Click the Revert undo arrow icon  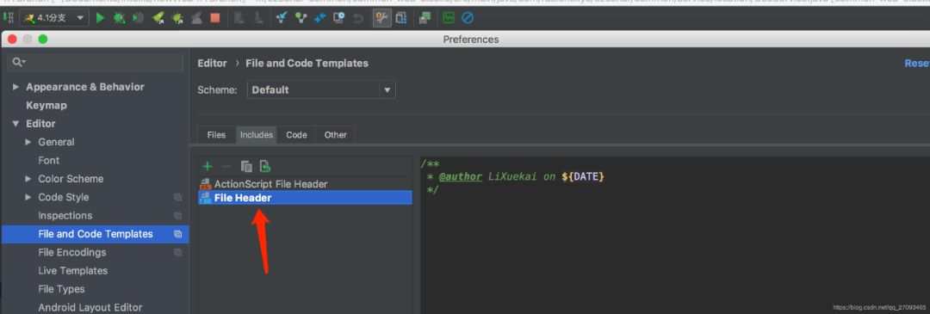pyautogui.click(x=358, y=18)
